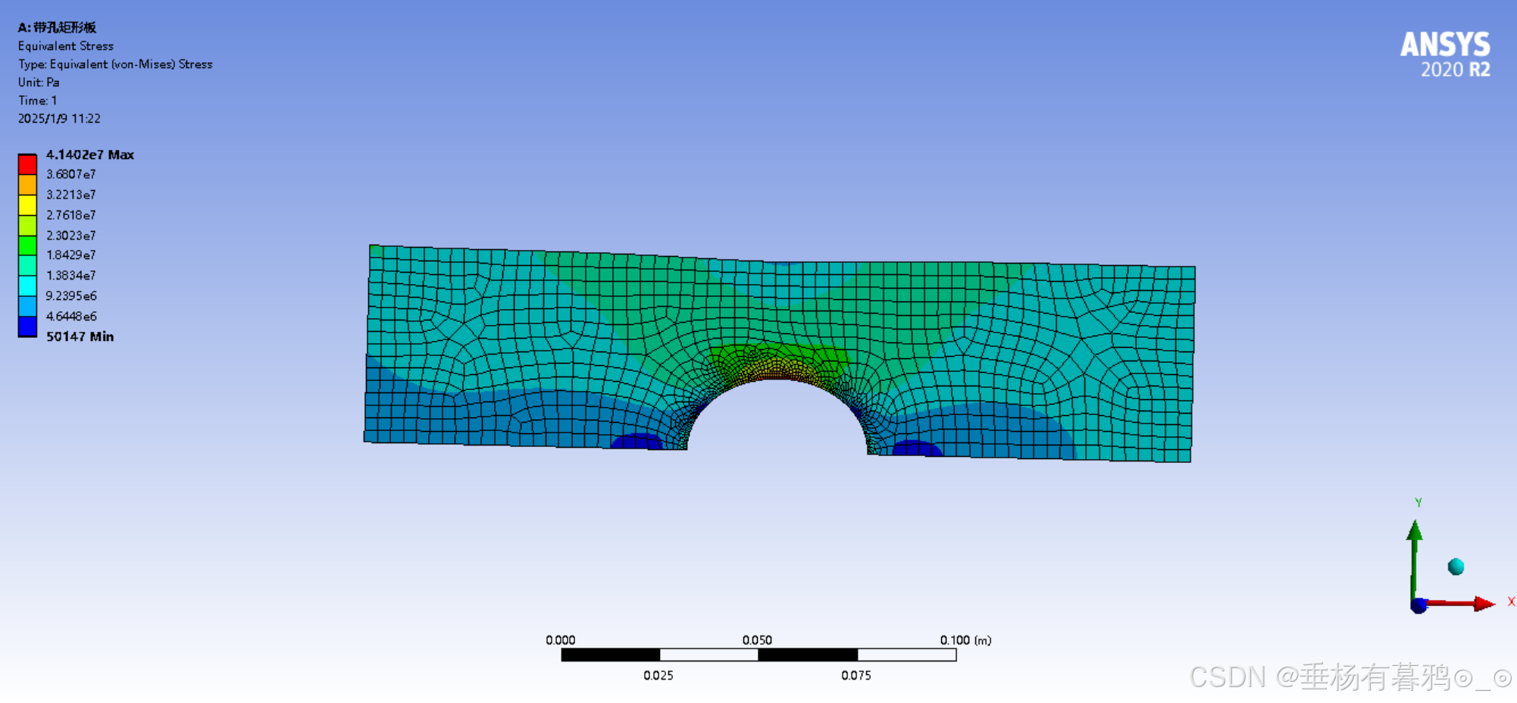Select the 50147 Min legend value
Image resolution: width=1517 pixels, height=703 pixels.
coord(80,336)
